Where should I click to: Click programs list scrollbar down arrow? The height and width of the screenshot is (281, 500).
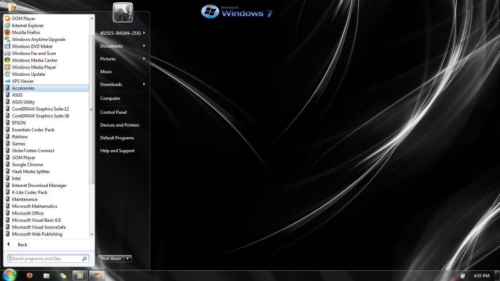tap(92, 235)
